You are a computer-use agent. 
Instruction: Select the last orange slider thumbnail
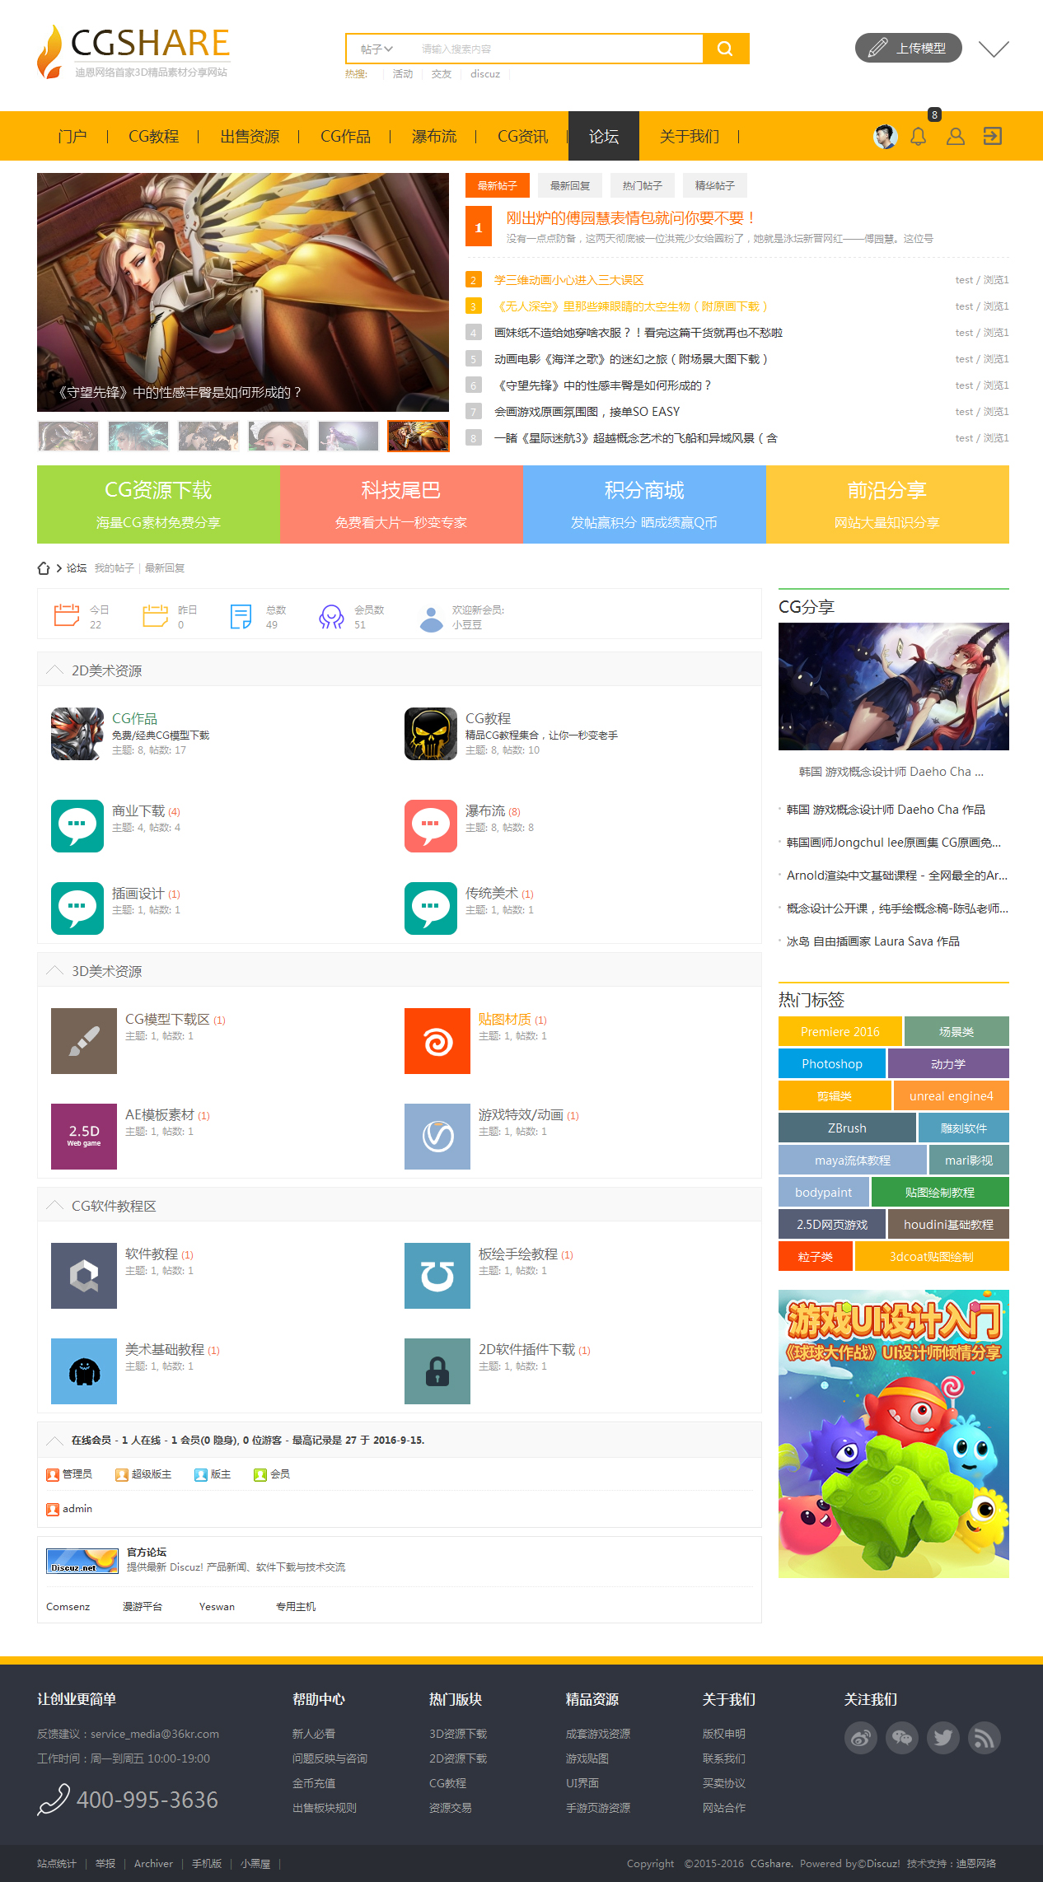[419, 436]
